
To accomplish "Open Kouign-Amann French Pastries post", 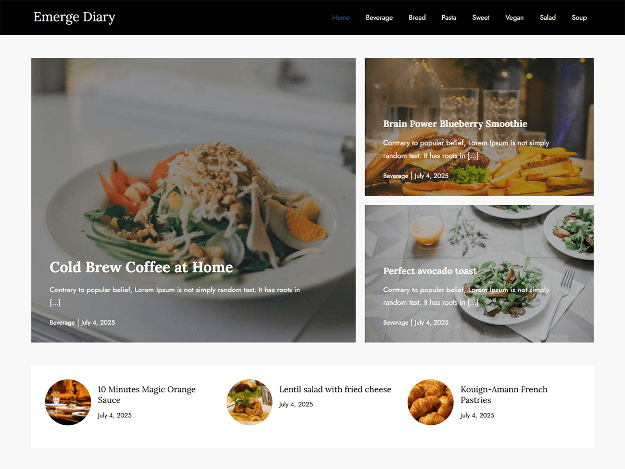I will [504, 394].
